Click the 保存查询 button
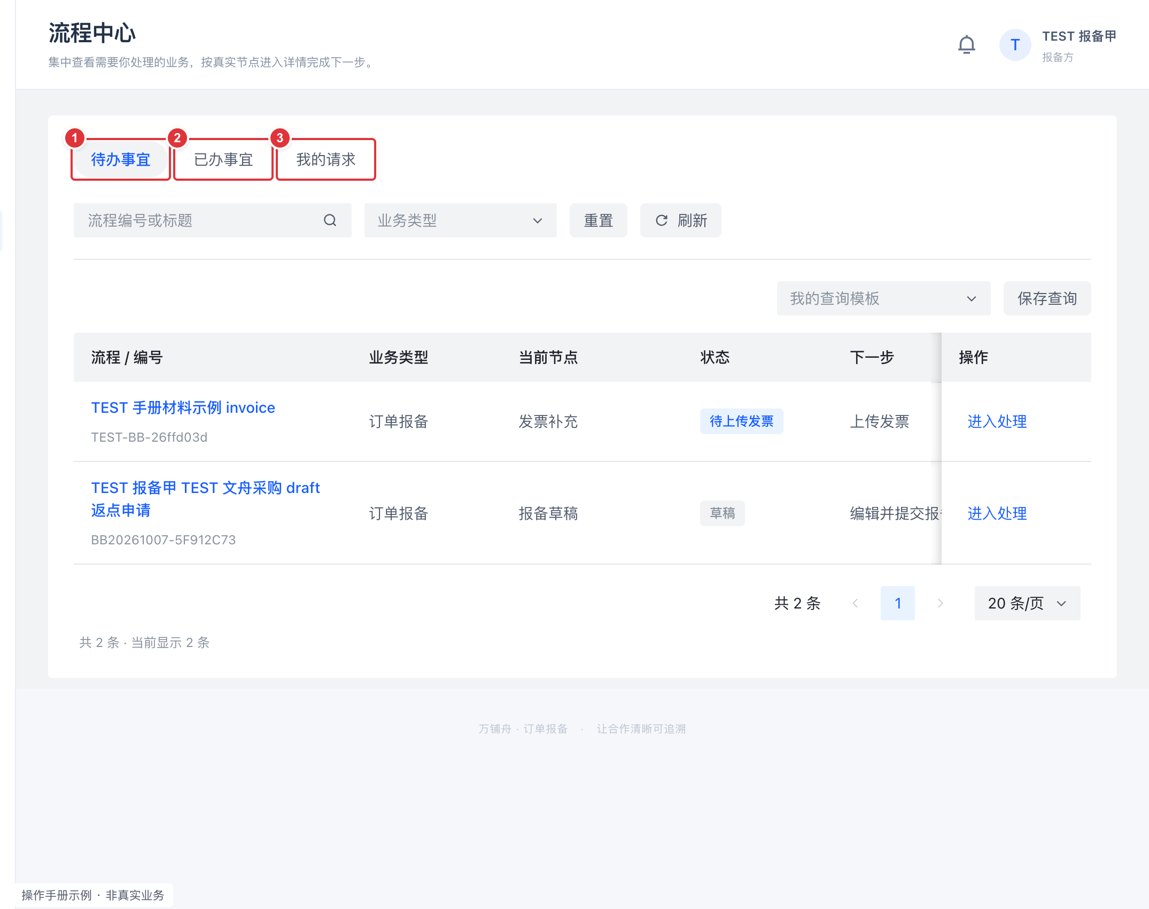Image resolution: width=1149 pixels, height=909 pixels. (1047, 298)
